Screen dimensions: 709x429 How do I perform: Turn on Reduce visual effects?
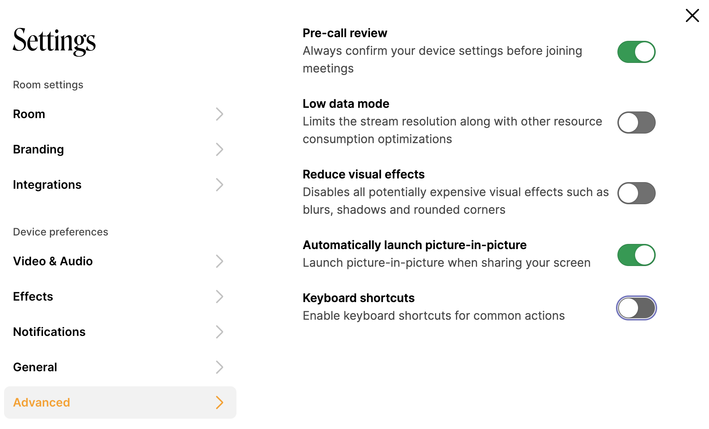click(637, 193)
